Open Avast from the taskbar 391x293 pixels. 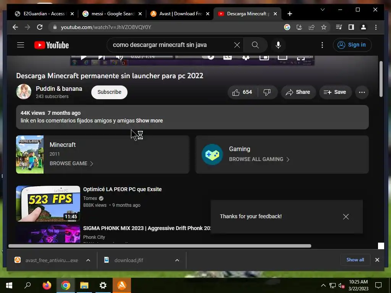tap(122, 285)
